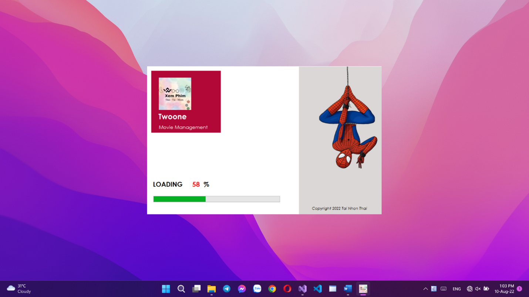Open the weather widget showing 31°C Cloudy
The image size is (529, 297).
tap(19, 289)
